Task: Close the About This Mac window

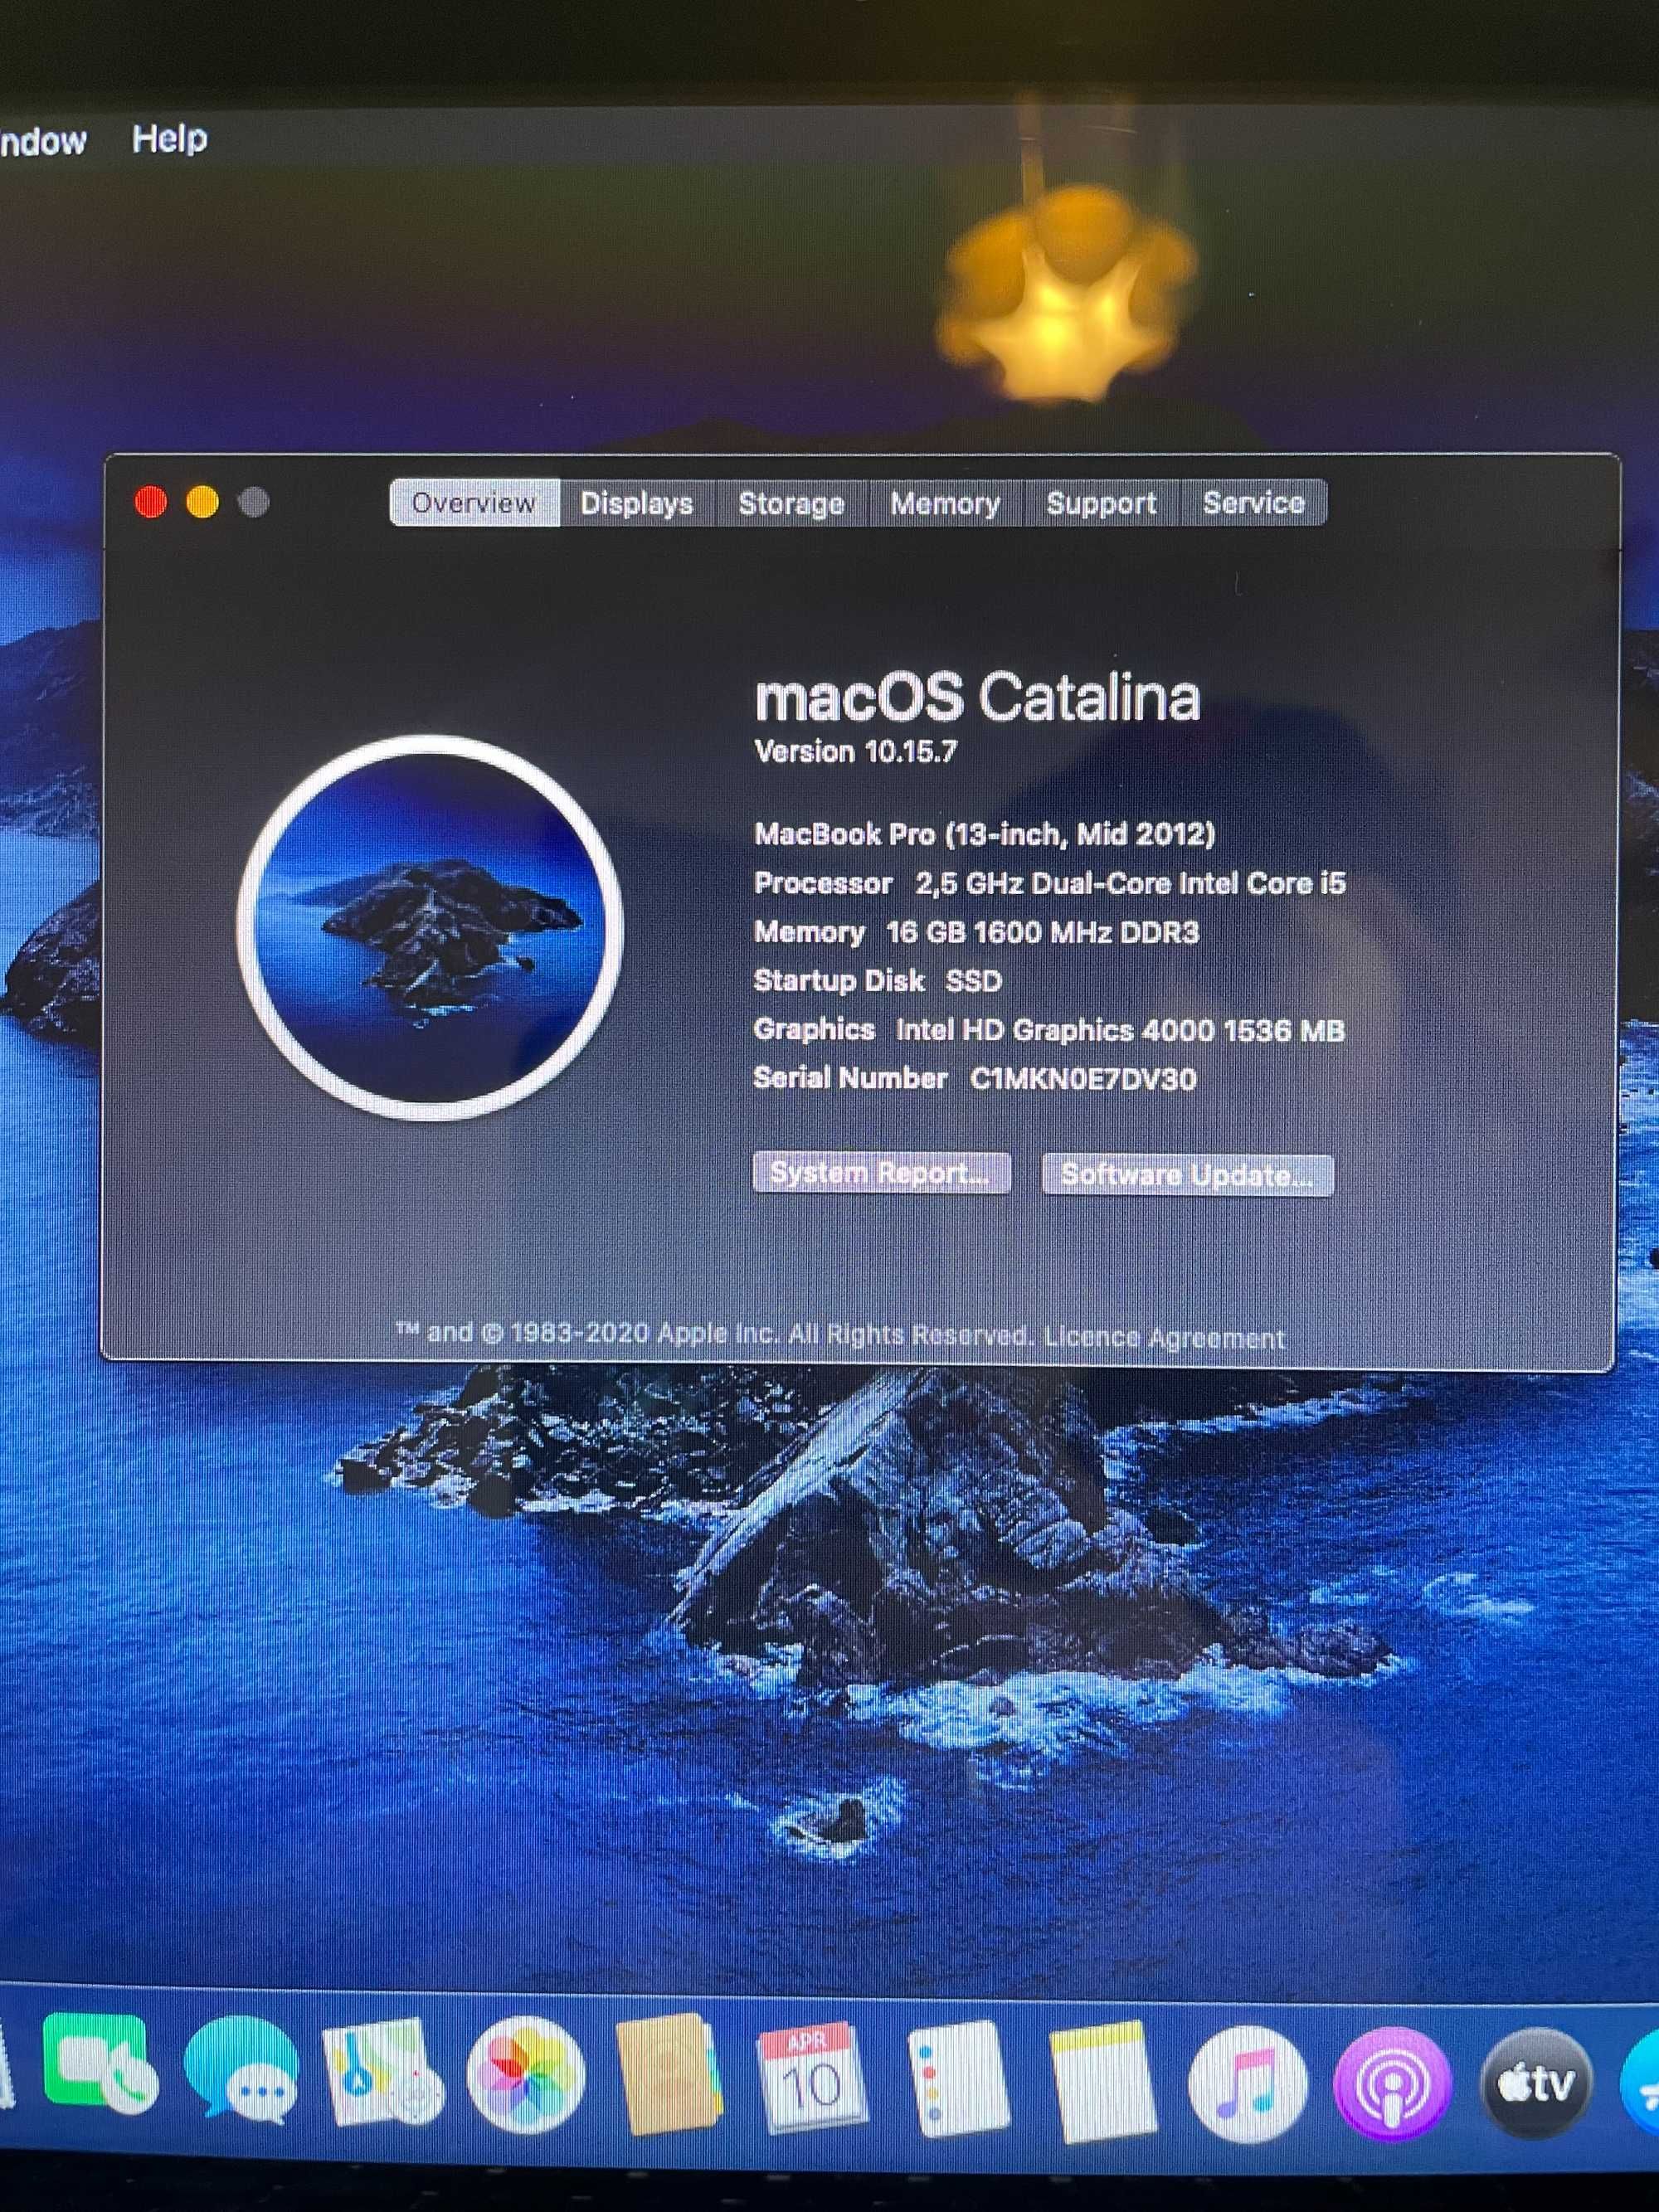Action: (x=151, y=502)
